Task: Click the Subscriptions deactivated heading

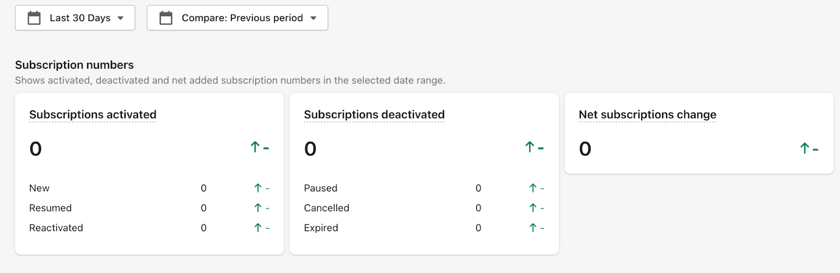Action: coord(374,115)
